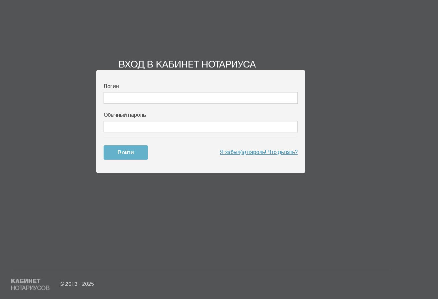
Task: Click the Кабинет нотариусов footer logo
Action: coord(30,284)
